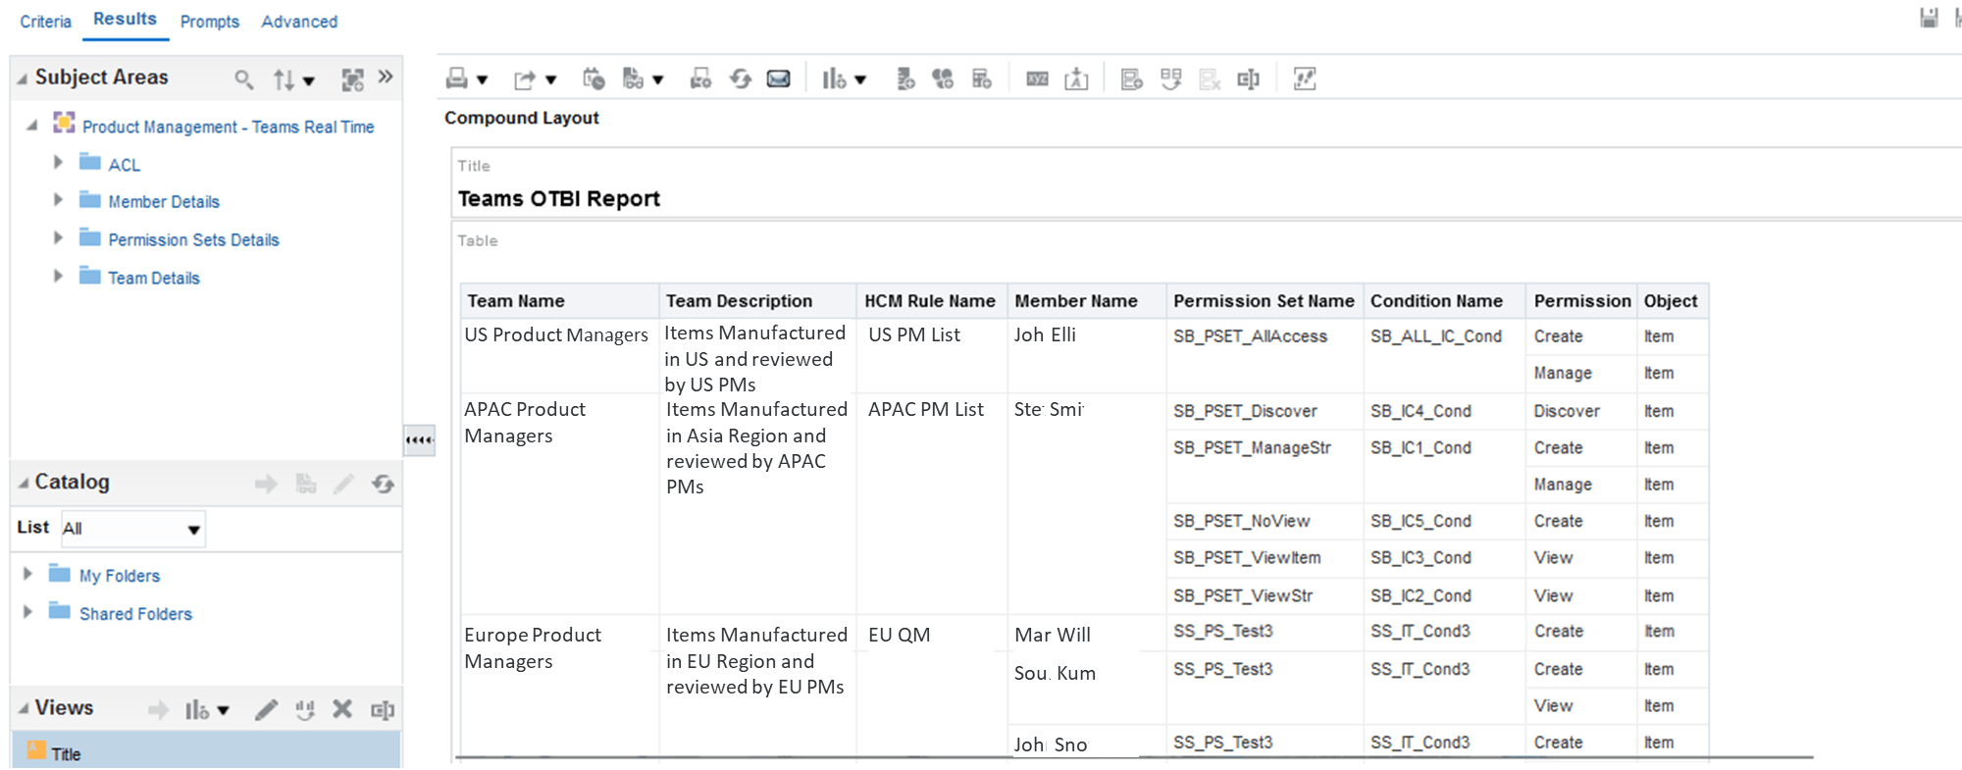1962x770 pixels.
Task: Click the table-with-plus icon in toolbar
Action: 982,78
